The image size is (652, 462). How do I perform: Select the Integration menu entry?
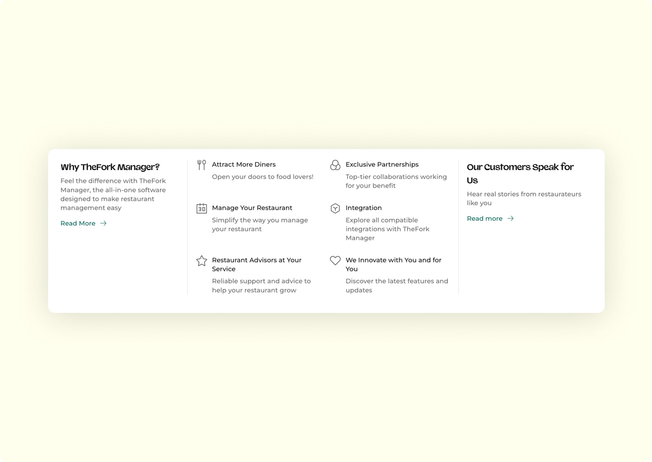[x=364, y=208]
